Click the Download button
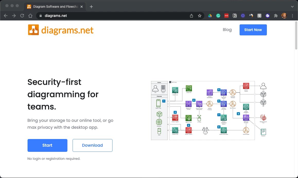Viewport: 298px width, 178px height. pos(92,145)
